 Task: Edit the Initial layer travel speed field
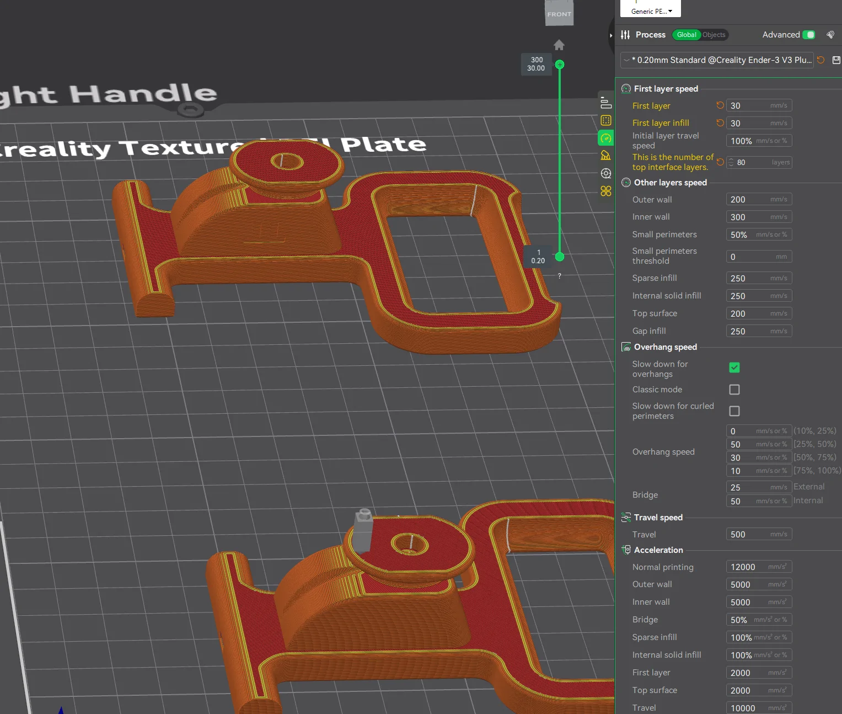click(x=759, y=141)
